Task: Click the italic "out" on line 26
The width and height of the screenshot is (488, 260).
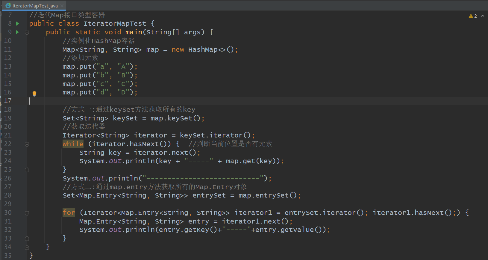Action: (98, 178)
